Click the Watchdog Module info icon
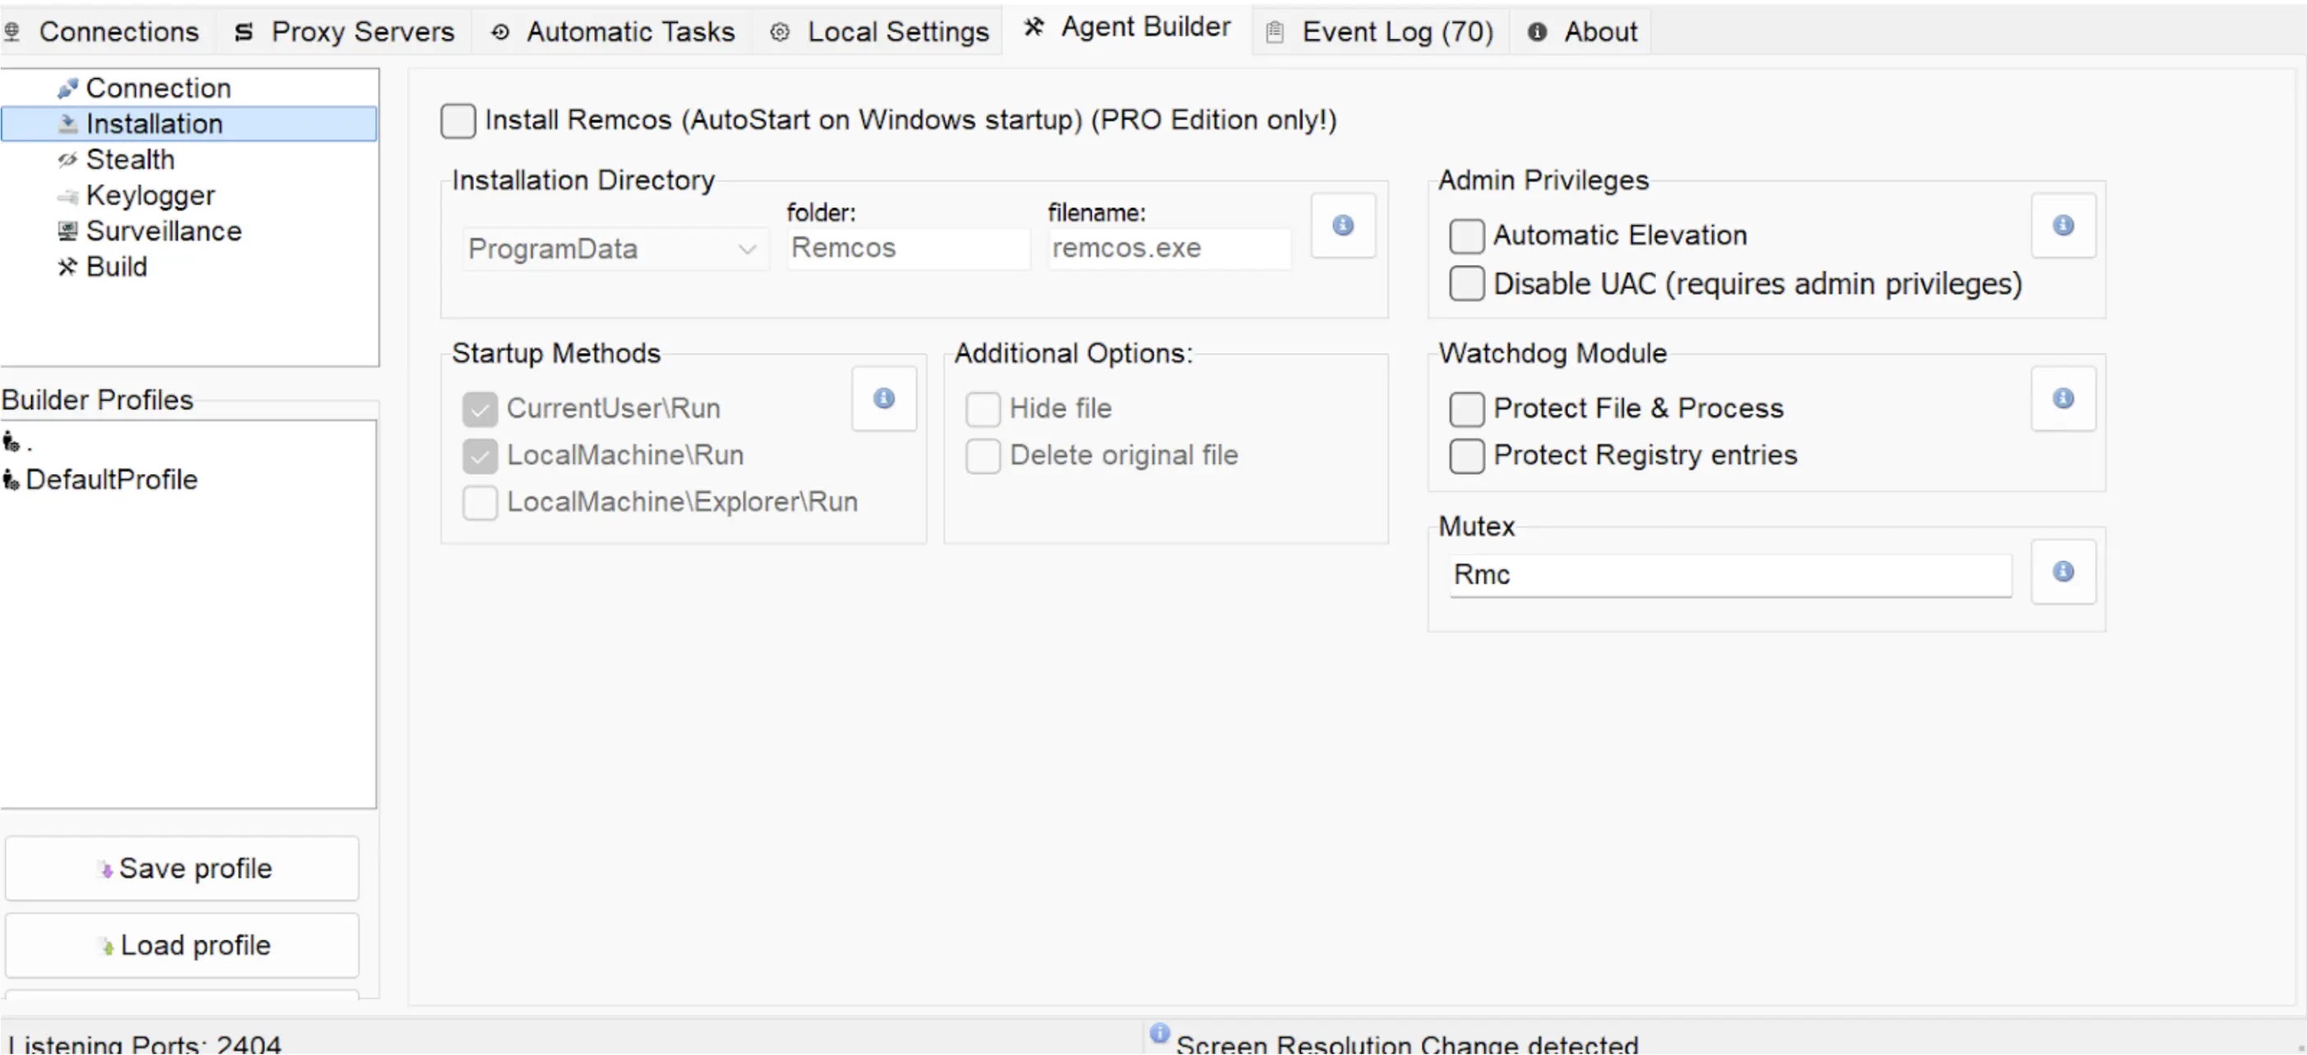The image size is (2307, 1055). pyautogui.click(x=2063, y=397)
